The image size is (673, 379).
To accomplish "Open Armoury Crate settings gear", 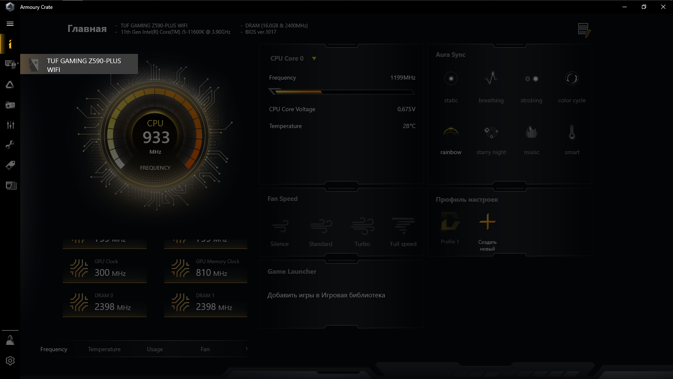I will (10, 360).
